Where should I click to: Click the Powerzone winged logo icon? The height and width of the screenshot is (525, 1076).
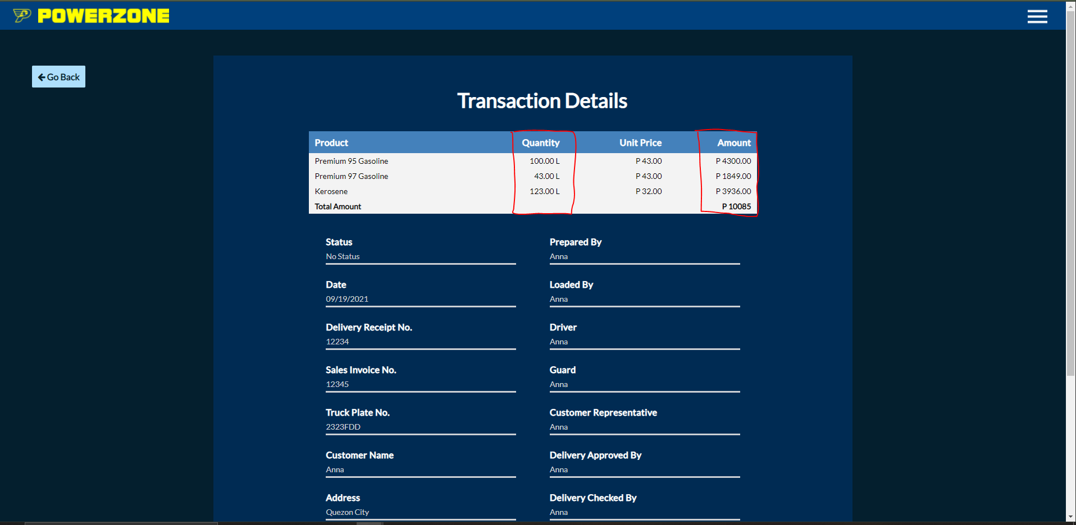click(x=22, y=16)
